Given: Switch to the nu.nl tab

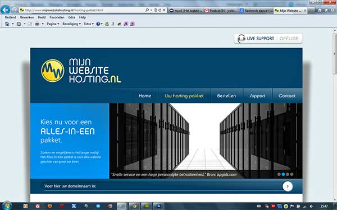Looking at the screenshot, I should 186,11.
